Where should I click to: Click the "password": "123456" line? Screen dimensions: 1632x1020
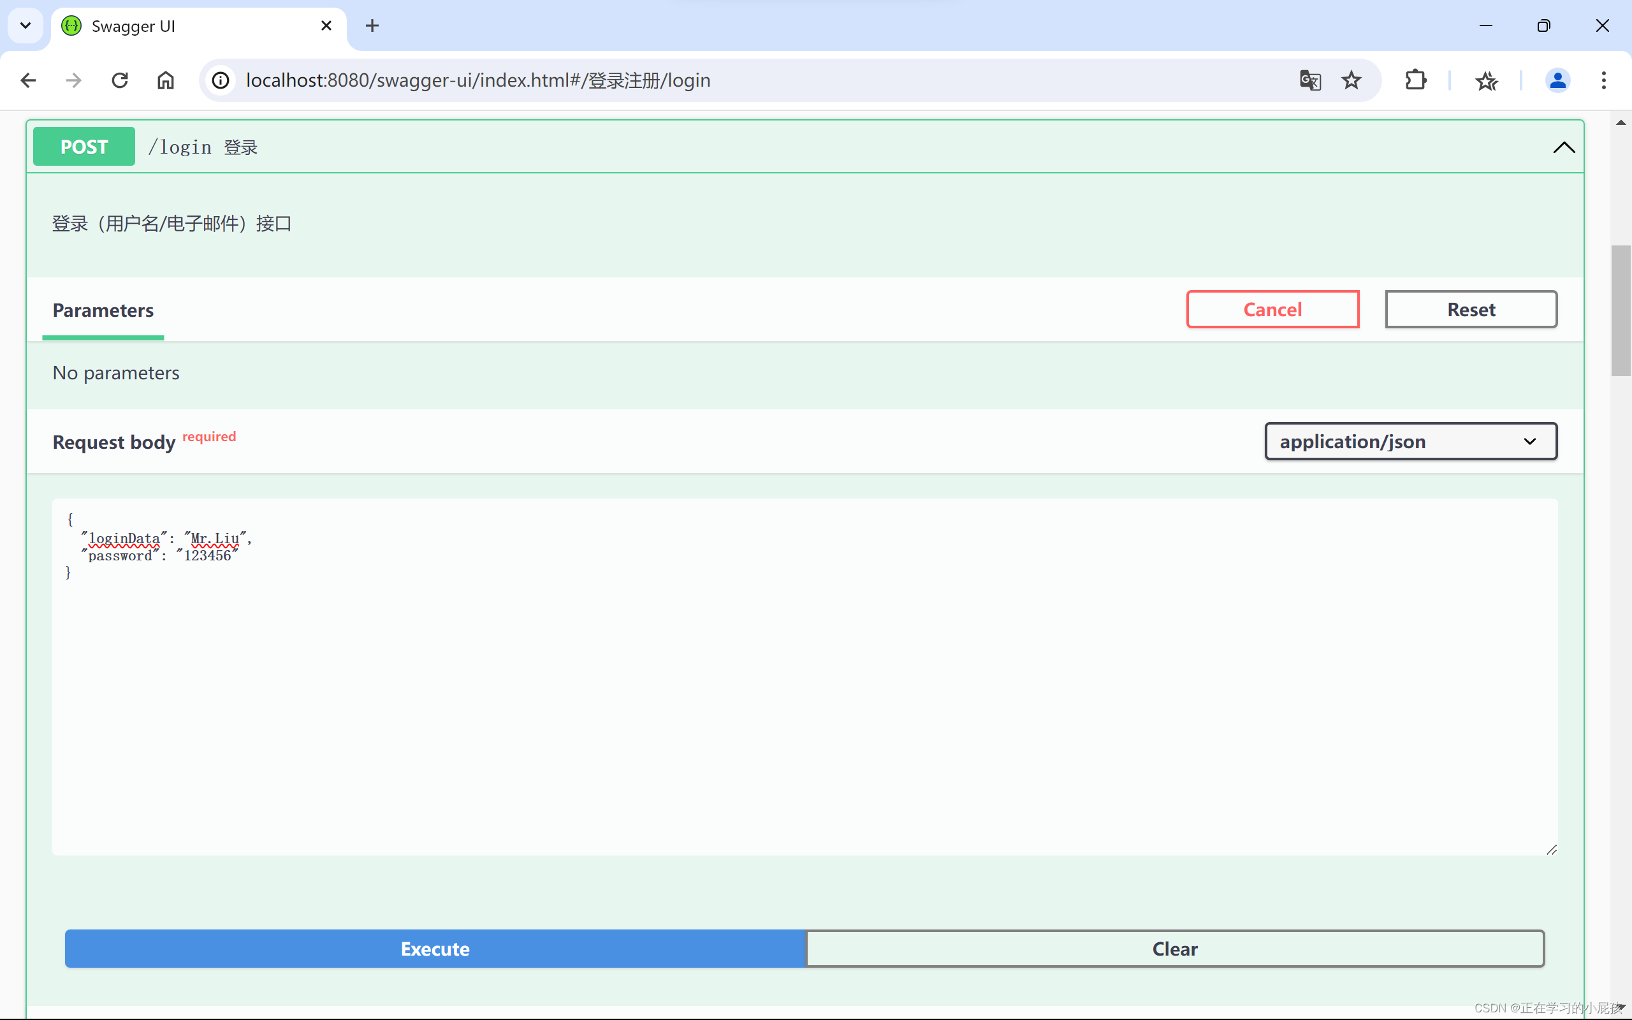[161, 556]
